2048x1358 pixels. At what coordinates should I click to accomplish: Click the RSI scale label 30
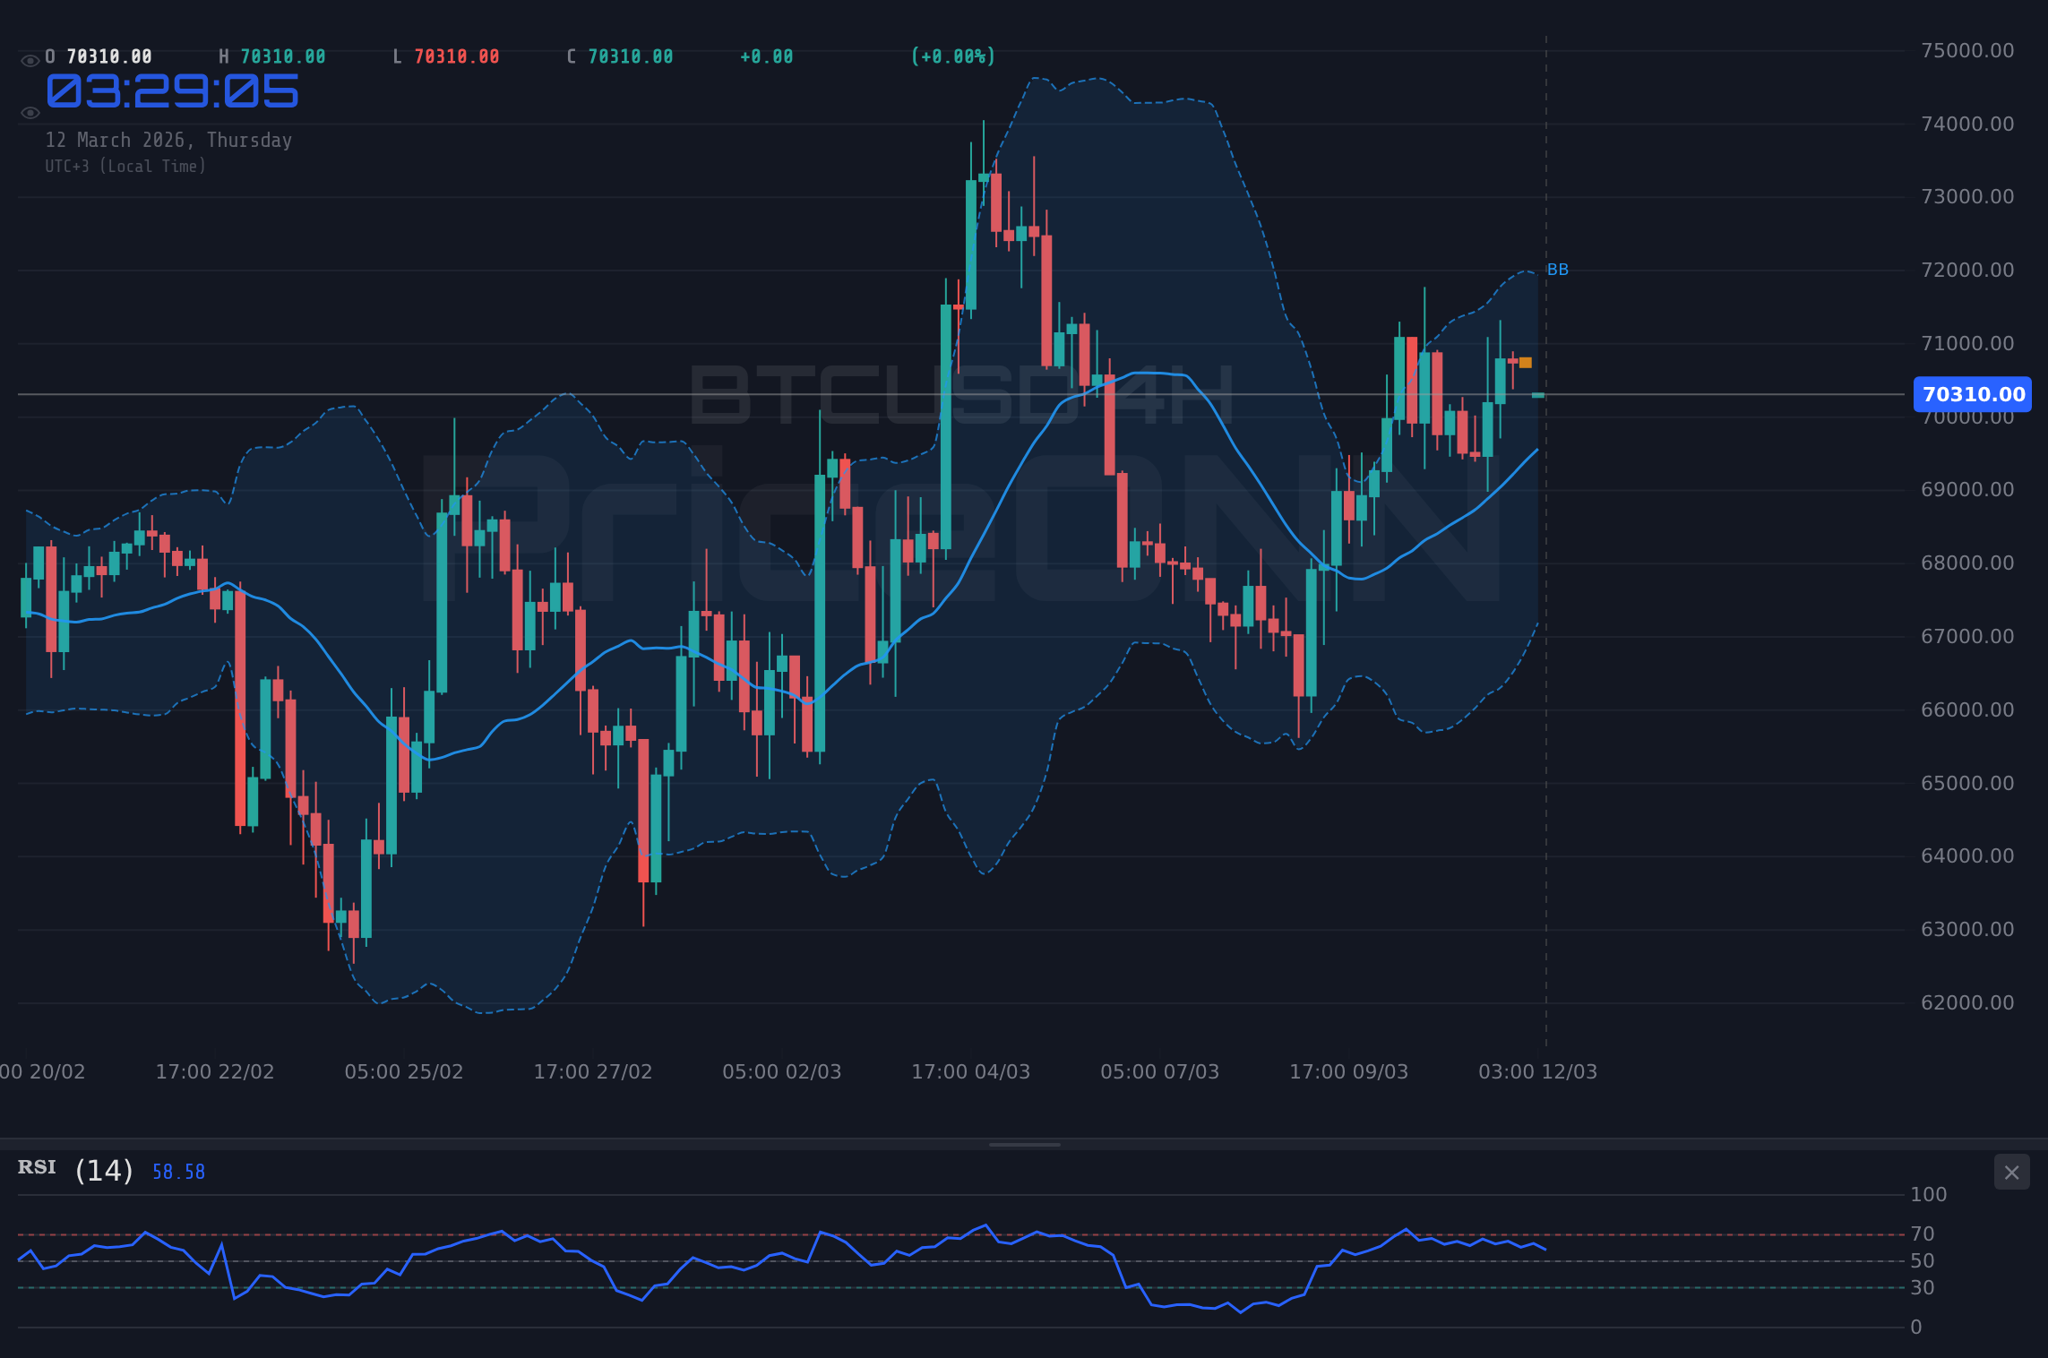pos(1923,1287)
